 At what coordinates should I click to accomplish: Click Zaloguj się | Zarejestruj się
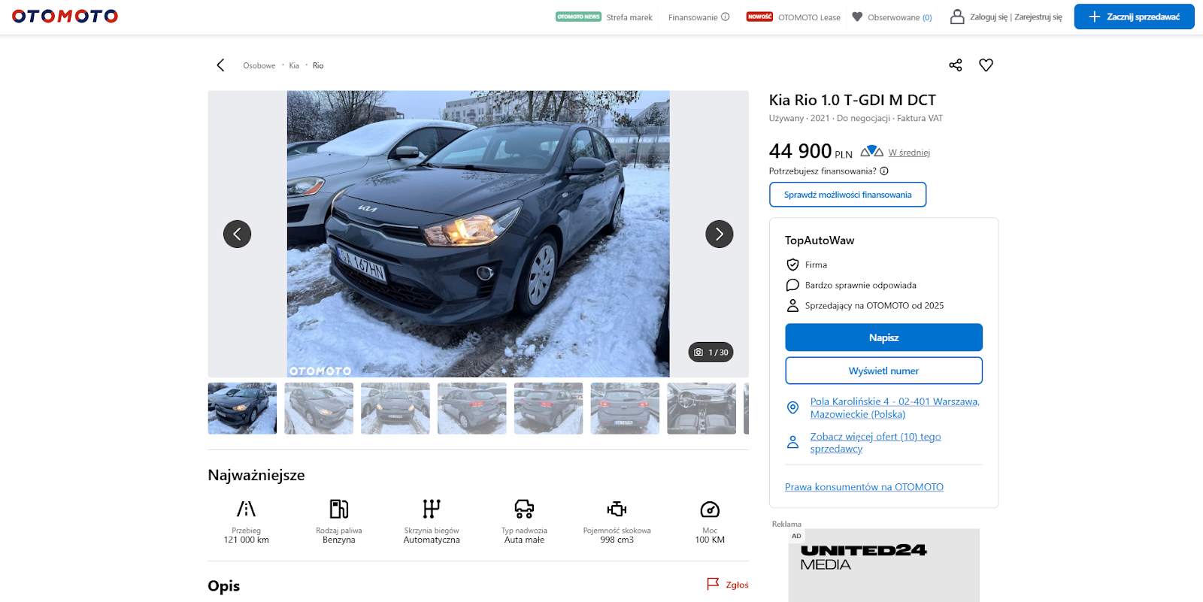pos(1016,17)
